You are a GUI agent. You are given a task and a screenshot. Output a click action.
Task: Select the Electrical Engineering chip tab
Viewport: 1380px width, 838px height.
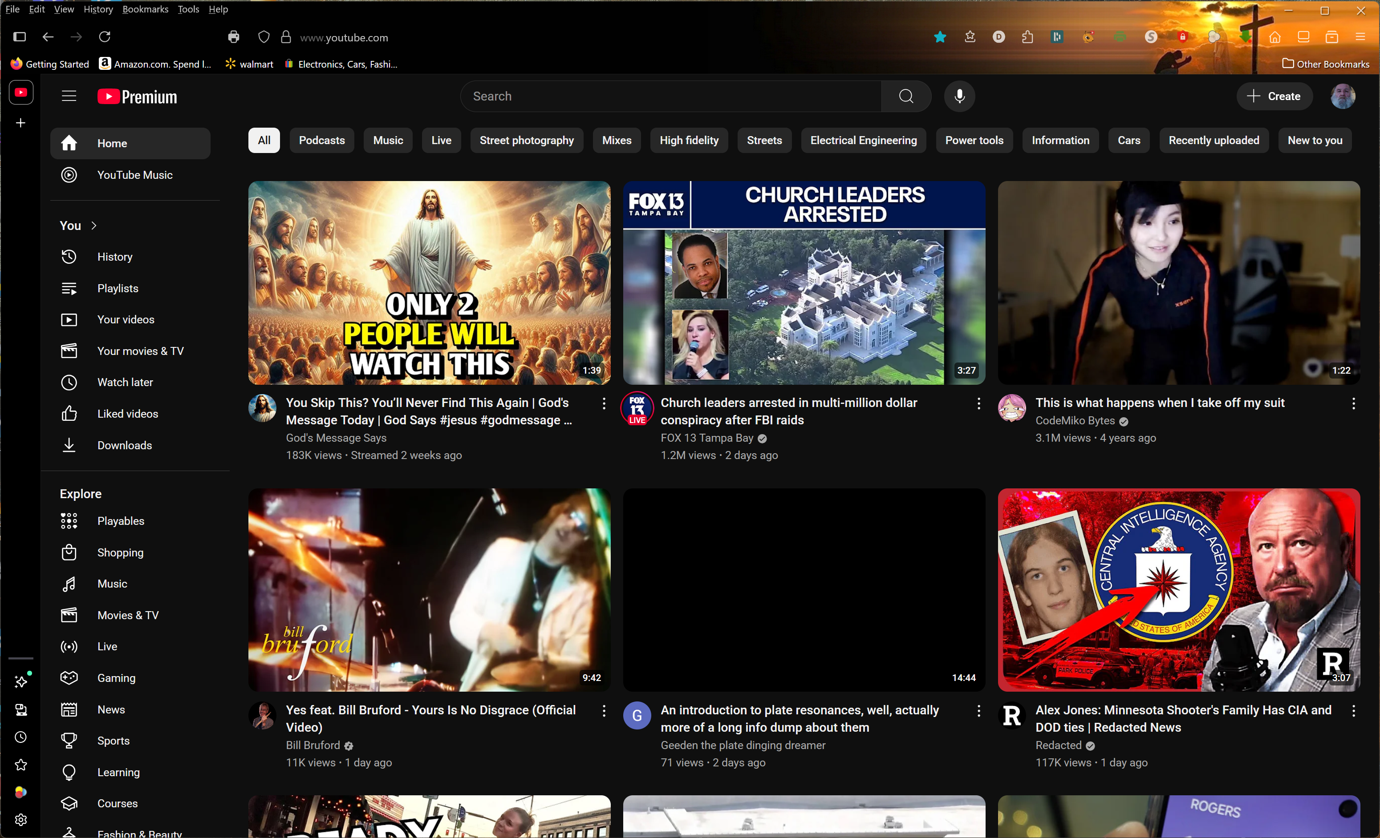pos(863,141)
